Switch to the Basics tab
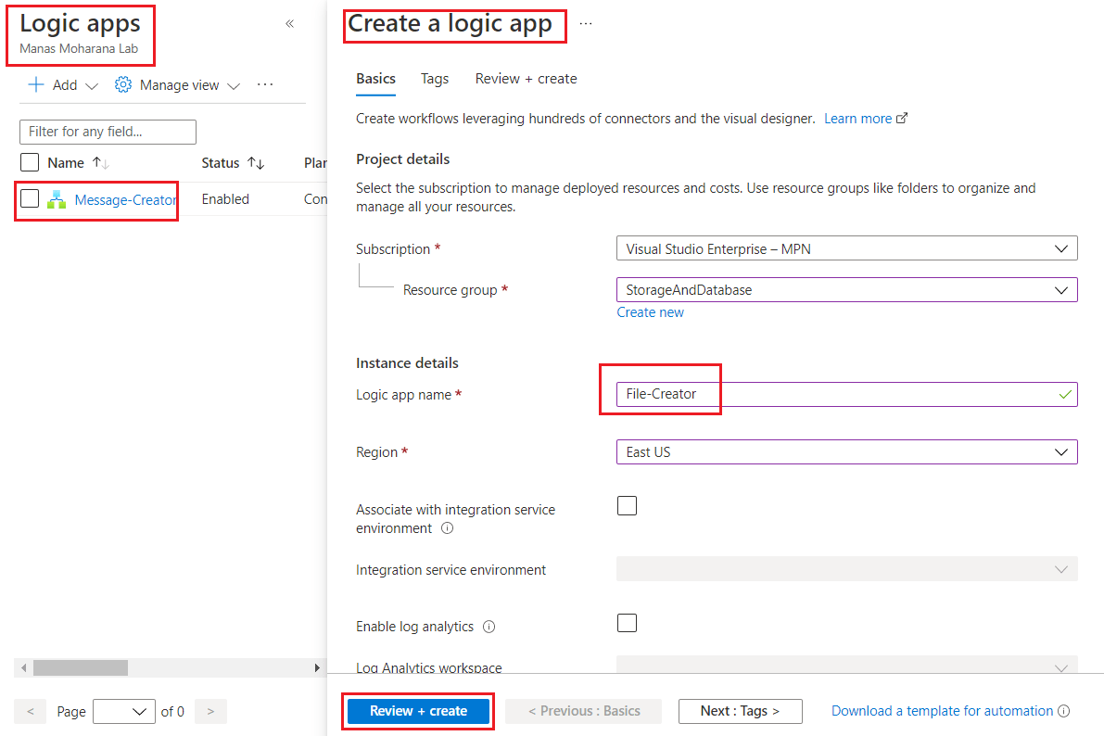 click(375, 79)
